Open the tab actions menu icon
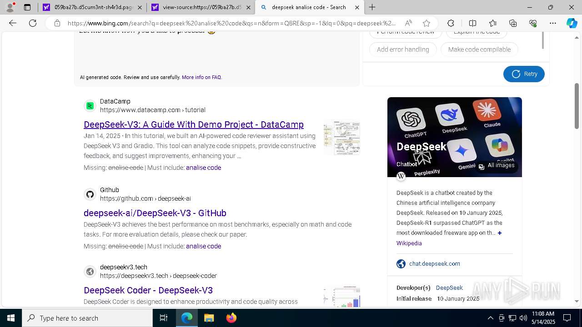The image size is (582, 327). tap(27, 7)
